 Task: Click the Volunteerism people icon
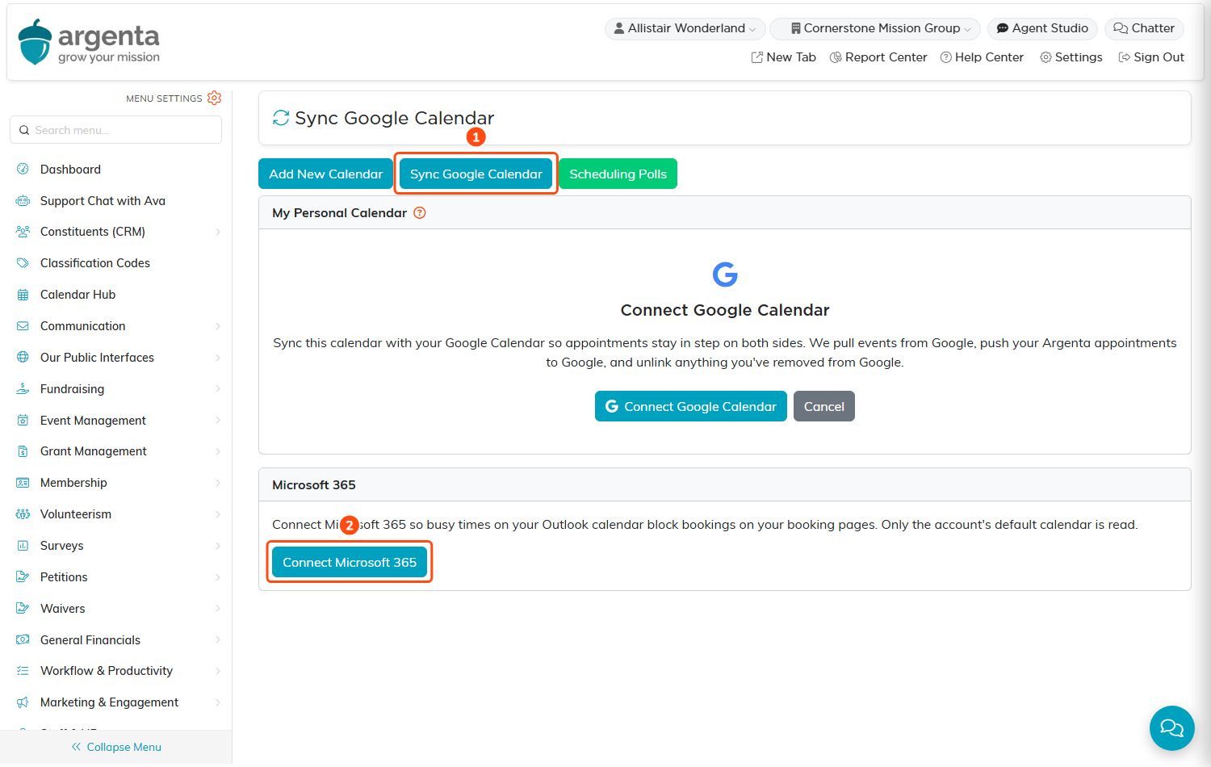tap(23, 514)
